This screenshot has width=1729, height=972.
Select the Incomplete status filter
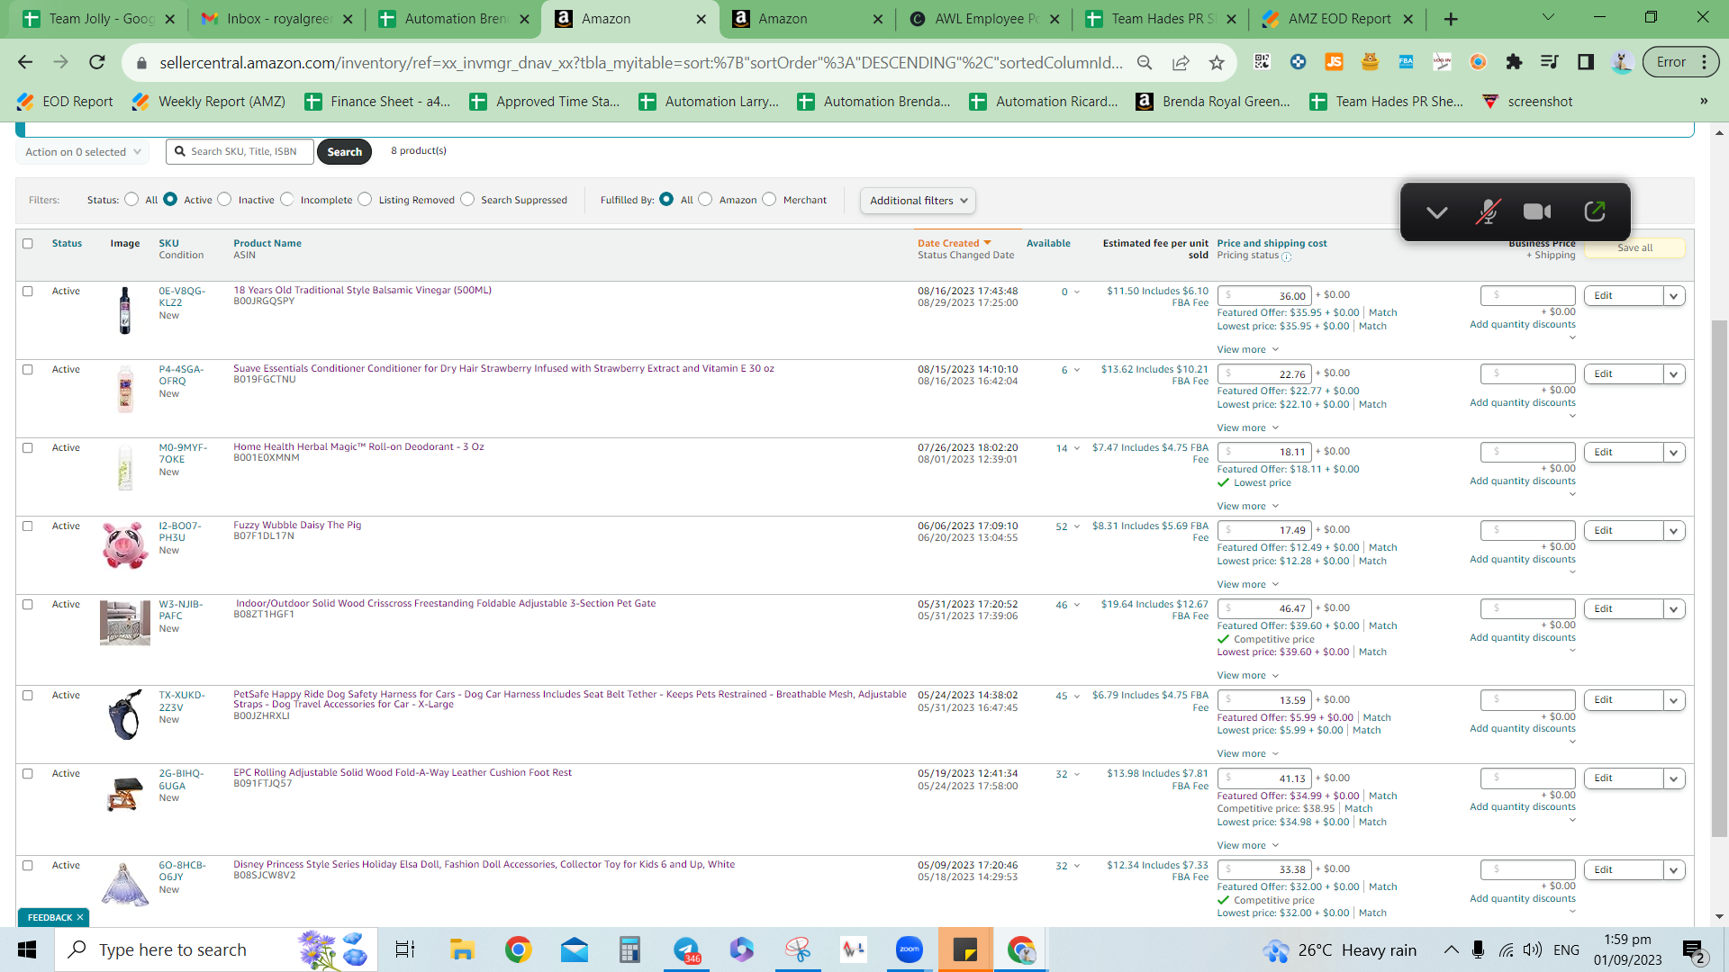286,200
